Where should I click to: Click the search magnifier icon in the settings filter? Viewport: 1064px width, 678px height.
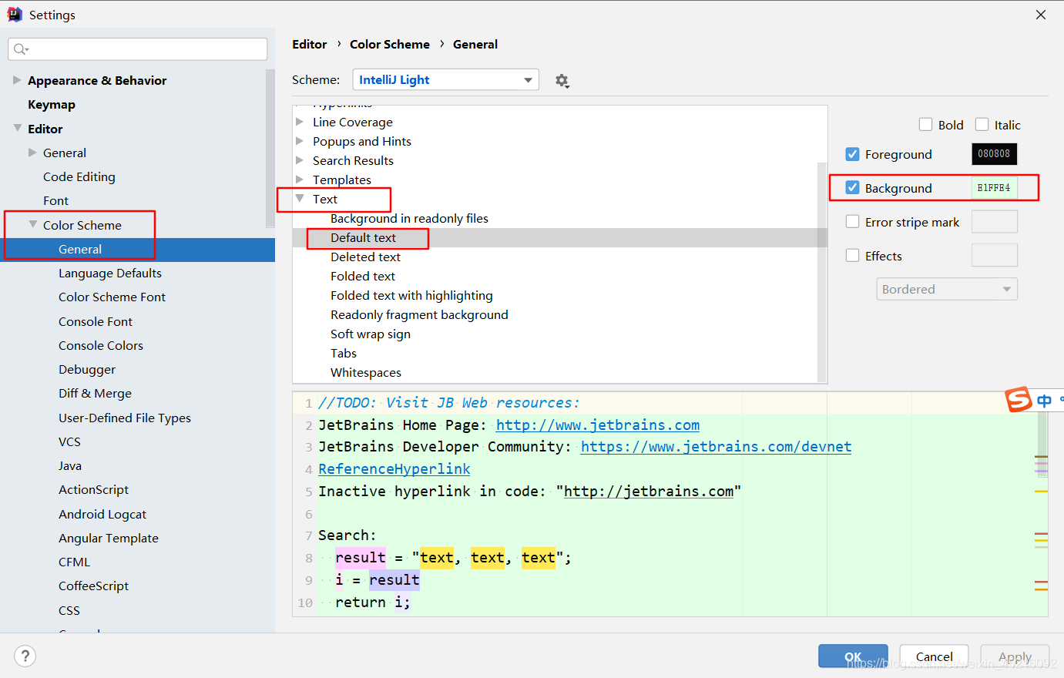coord(21,49)
